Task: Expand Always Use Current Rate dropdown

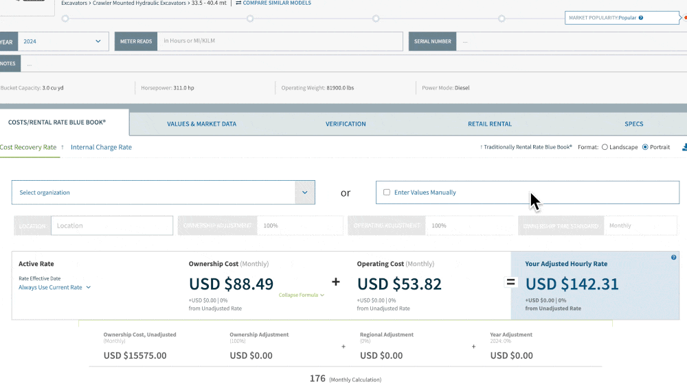Action: pos(54,287)
